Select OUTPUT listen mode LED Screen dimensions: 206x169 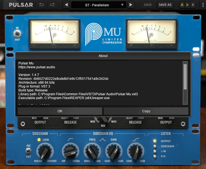coord(155,141)
